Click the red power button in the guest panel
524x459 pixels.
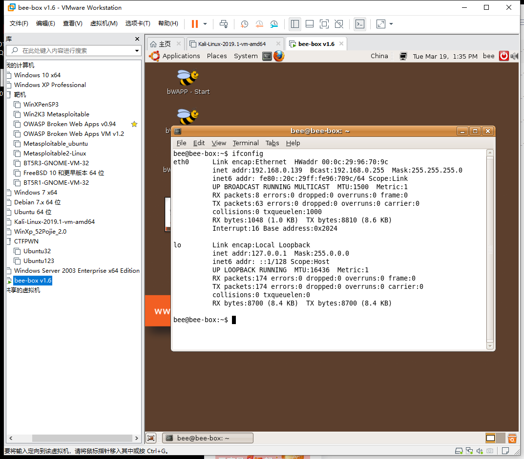[x=503, y=56]
